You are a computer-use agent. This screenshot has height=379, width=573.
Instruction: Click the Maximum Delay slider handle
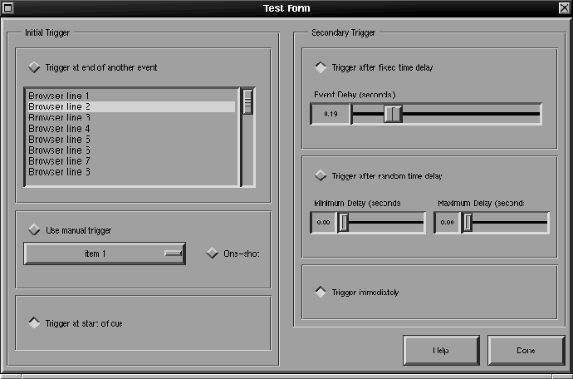(x=467, y=223)
